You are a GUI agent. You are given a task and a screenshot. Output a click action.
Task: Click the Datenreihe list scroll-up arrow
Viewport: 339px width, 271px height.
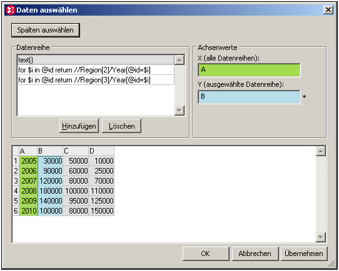(180, 60)
